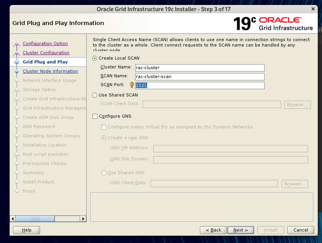Screen dimensions: 322x243
Task: Open the Configuration Option step link
Action: [x=45, y=43]
